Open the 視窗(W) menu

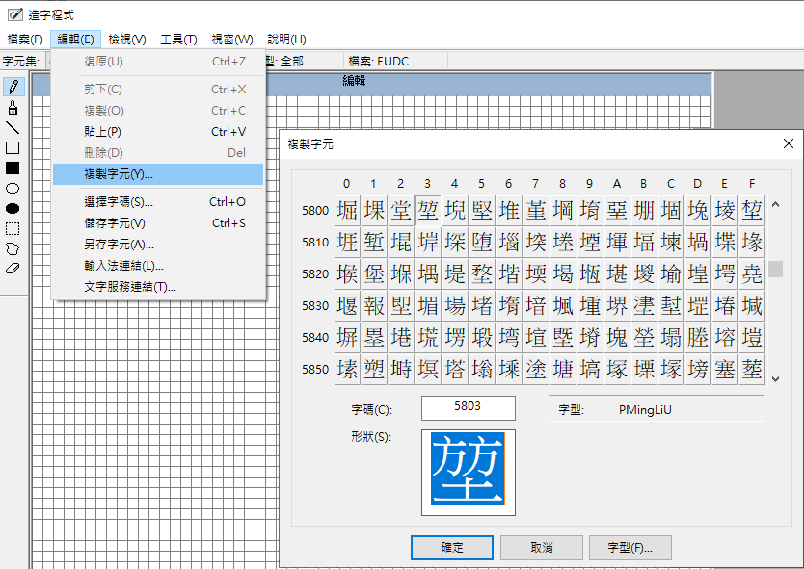[231, 39]
